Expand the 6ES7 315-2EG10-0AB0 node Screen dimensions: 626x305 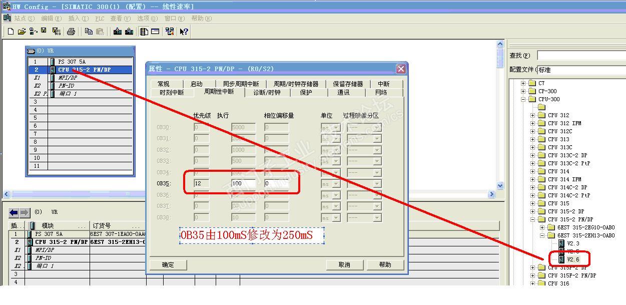click(x=542, y=227)
